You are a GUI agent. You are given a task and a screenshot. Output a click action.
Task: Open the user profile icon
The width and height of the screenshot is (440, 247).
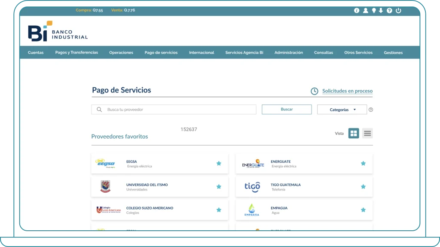pos(366,11)
